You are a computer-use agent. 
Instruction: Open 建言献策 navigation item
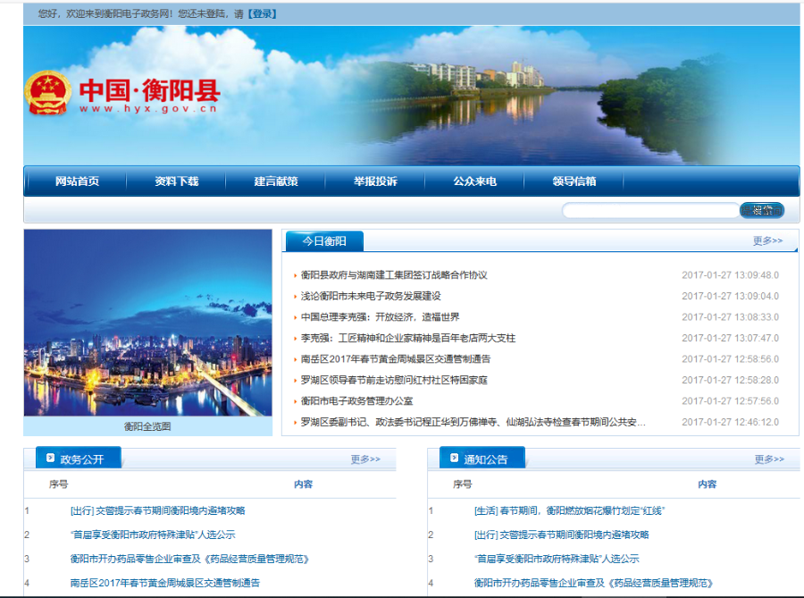(277, 181)
